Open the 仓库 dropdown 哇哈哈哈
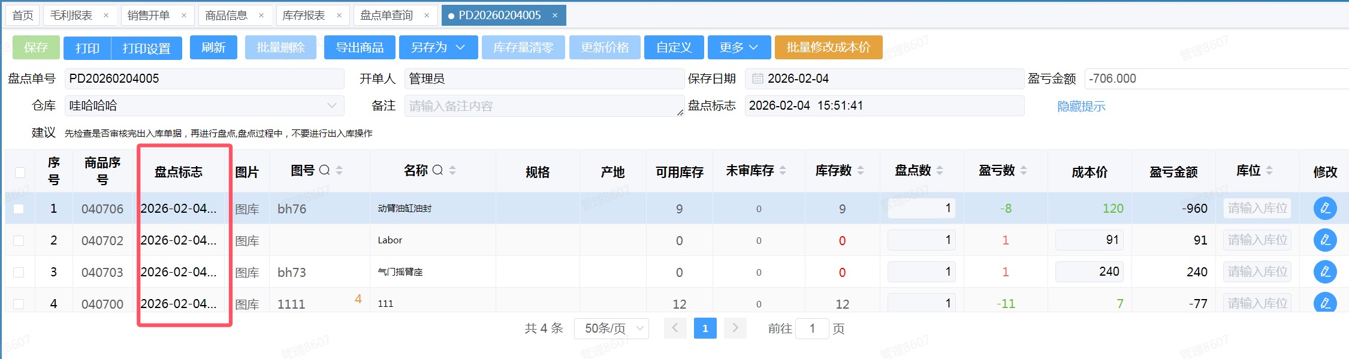1349x359 pixels. (204, 105)
